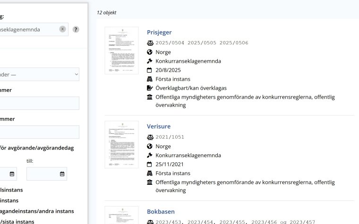Open the Prisjeger decision link
This screenshot has width=359, height=224.
[159, 33]
